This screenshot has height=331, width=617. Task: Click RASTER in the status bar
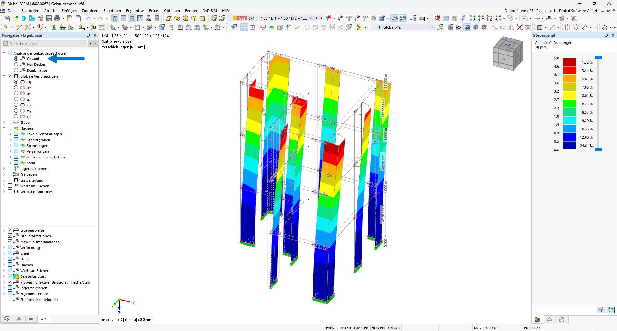pyautogui.click(x=345, y=327)
